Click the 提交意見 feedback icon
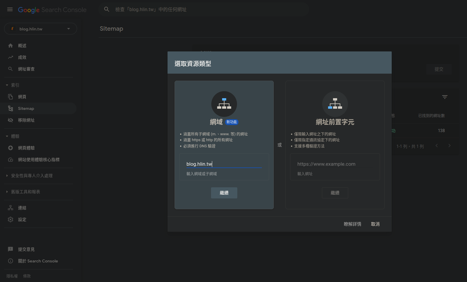Viewport: 467px width, 282px height. click(x=11, y=249)
